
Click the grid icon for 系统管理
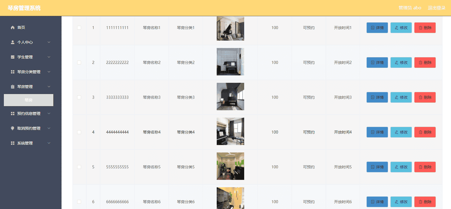coord(13,143)
